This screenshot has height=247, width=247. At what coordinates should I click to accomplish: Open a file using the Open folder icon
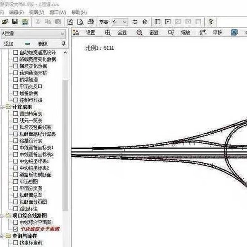[5, 22]
